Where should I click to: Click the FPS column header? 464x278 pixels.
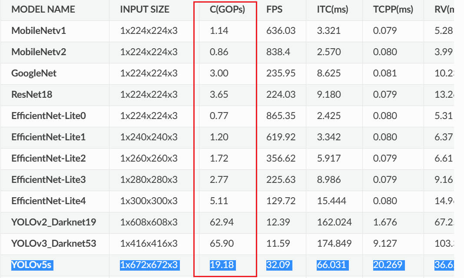click(275, 9)
